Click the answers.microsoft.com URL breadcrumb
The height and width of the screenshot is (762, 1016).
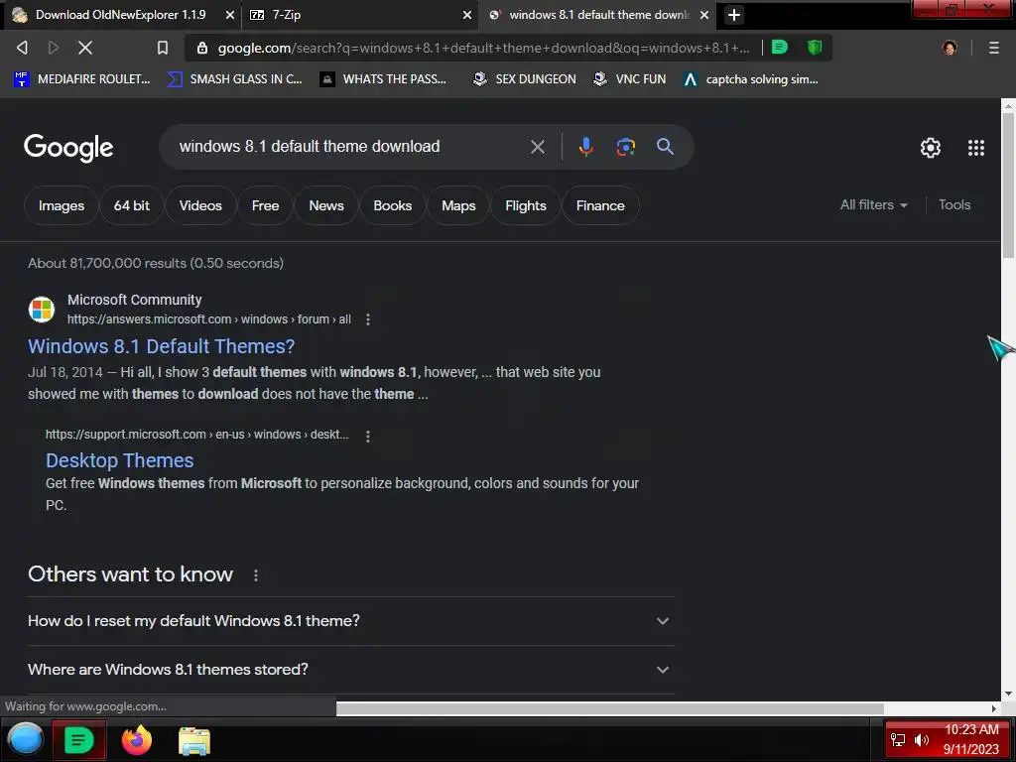[x=209, y=319]
